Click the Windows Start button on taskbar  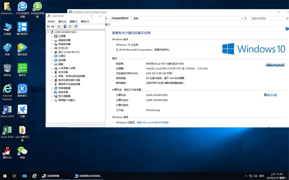(5, 176)
